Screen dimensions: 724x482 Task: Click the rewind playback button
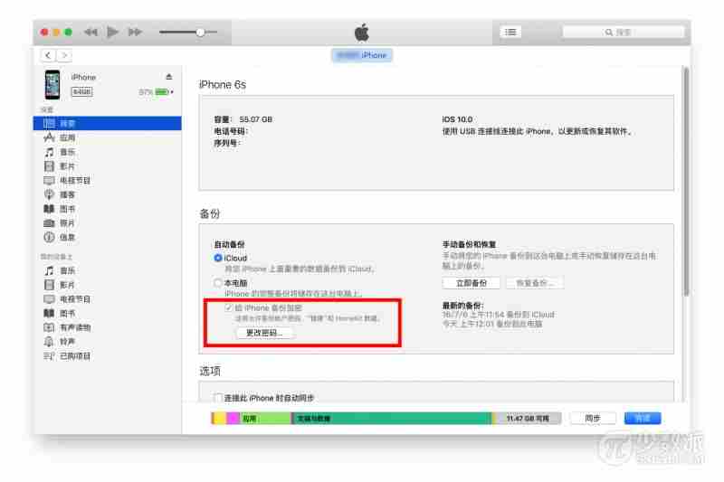[x=90, y=32]
